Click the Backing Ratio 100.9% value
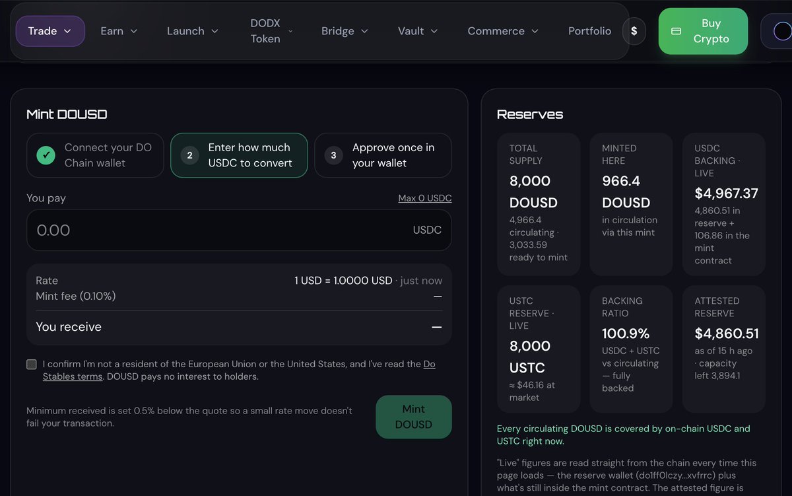 tap(626, 334)
